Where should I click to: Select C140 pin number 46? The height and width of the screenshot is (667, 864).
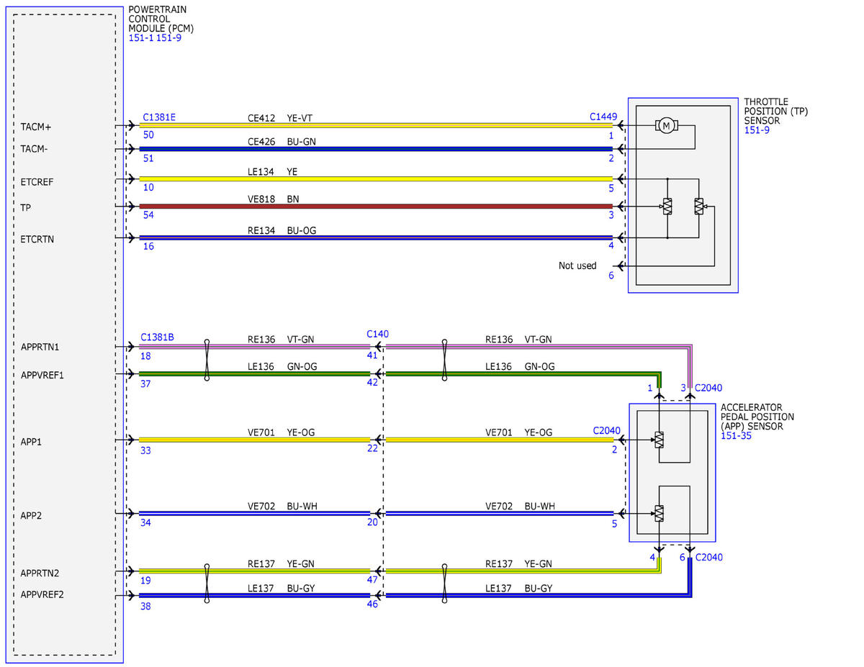(x=372, y=604)
